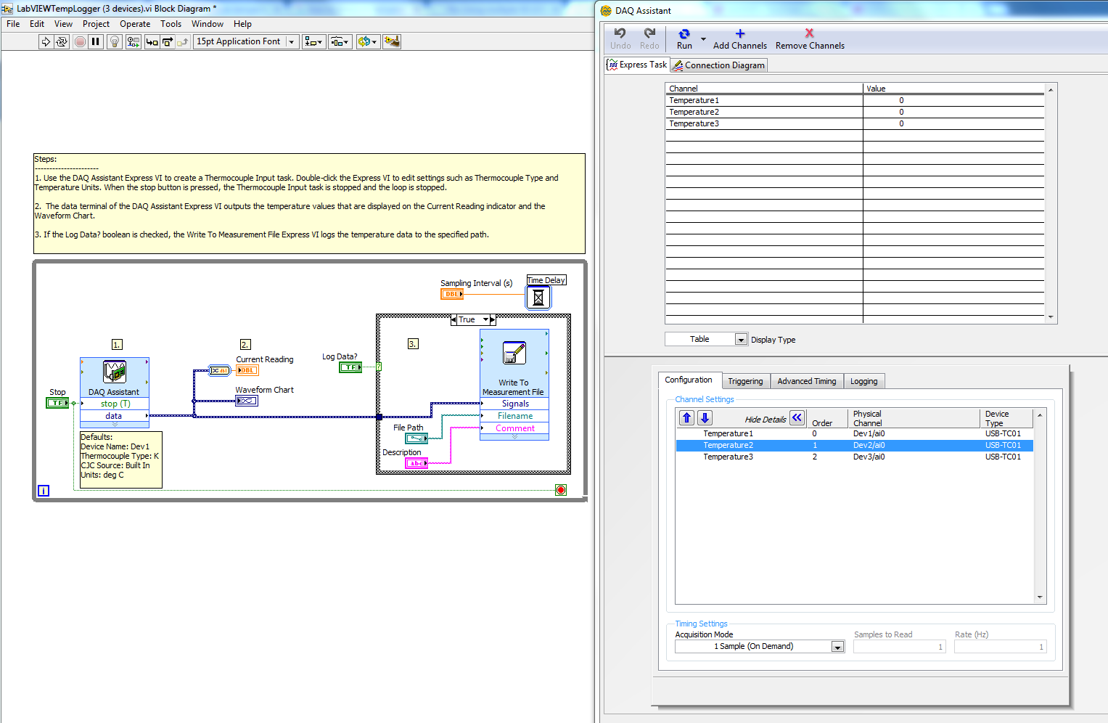Click Run in DAQ Assistant

(x=684, y=38)
